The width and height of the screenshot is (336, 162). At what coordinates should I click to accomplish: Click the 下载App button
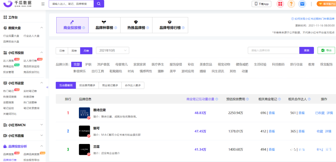[x=261, y=4]
